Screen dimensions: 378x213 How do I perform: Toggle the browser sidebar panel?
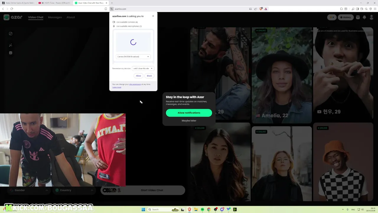[357, 9]
